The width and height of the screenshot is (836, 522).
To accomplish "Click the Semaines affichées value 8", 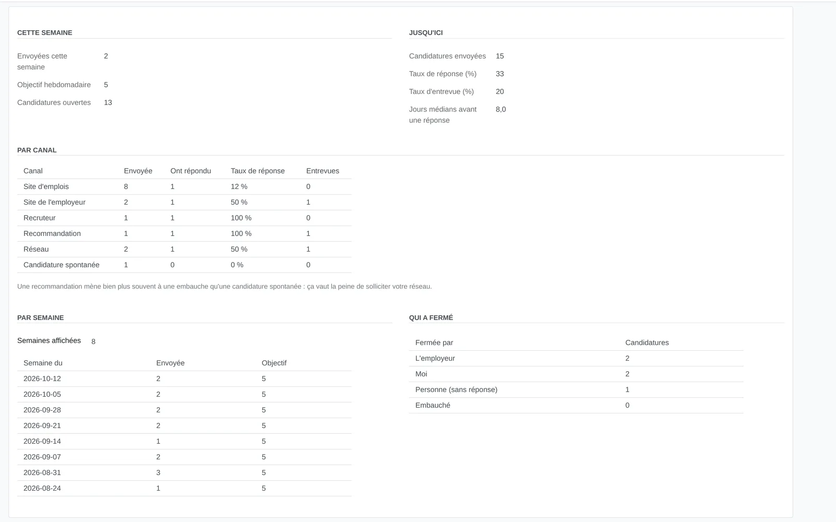I will tap(94, 341).
